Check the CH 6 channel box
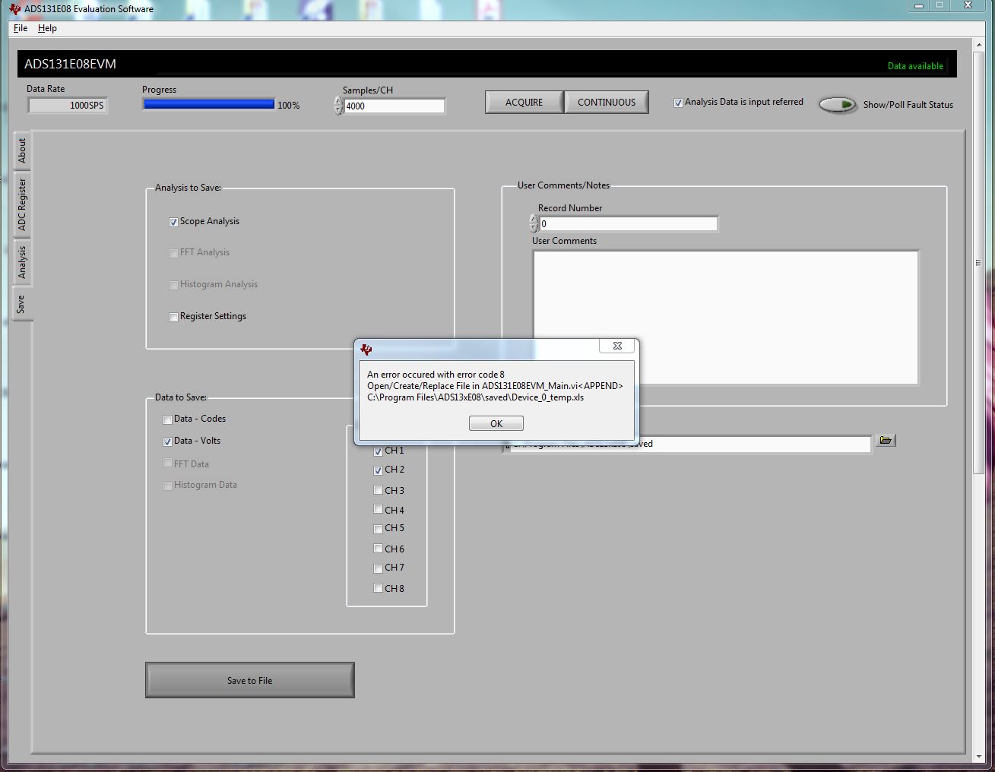The height and width of the screenshot is (772, 995). click(379, 549)
